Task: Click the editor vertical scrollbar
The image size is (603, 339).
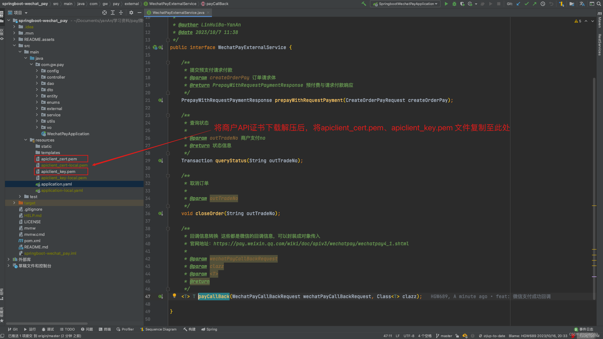Action: click(x=594, y=189)
